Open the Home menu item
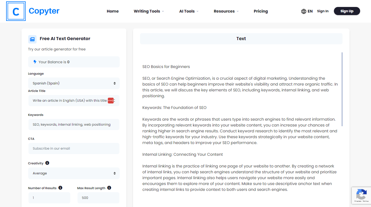The image size is (371, 207). pyautogui.click(x=113, y=11)
